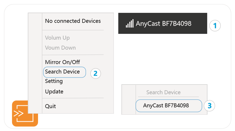Click the step 2 circle badge

[x=95, y=74]
